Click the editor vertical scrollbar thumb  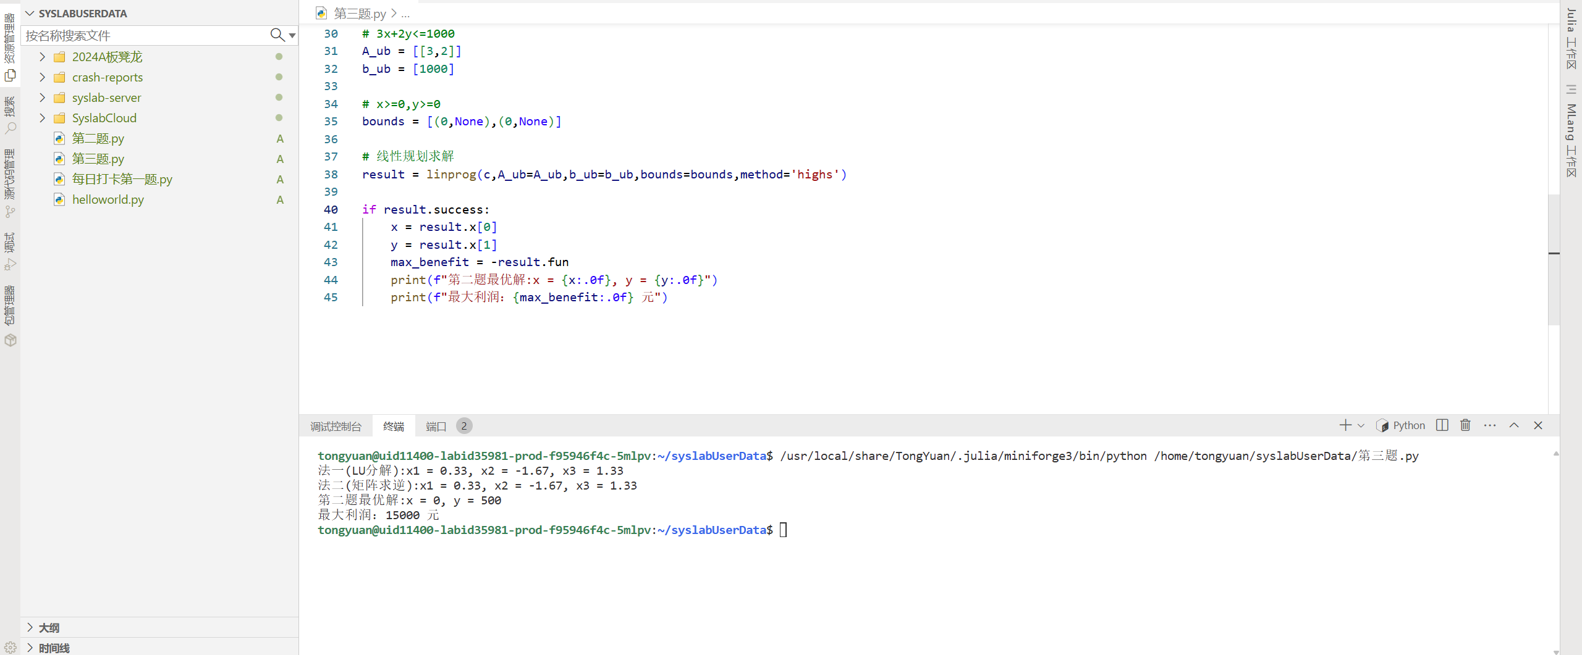click(1554, 259)
